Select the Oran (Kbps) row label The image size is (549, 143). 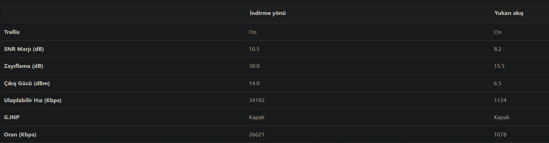[20, 135]
